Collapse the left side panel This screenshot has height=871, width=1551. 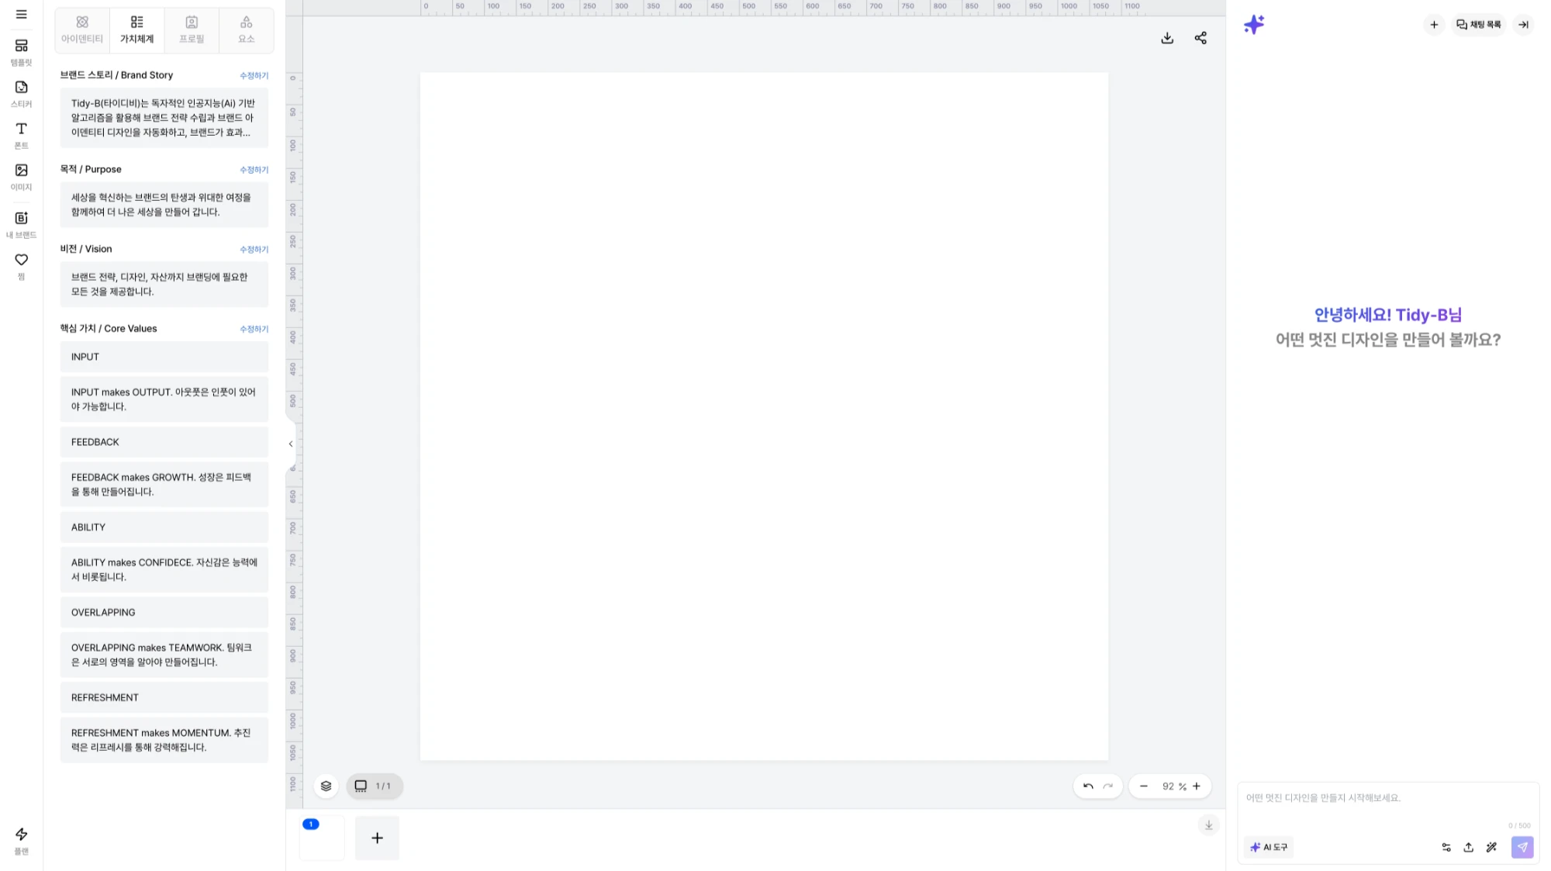point(291,444)
